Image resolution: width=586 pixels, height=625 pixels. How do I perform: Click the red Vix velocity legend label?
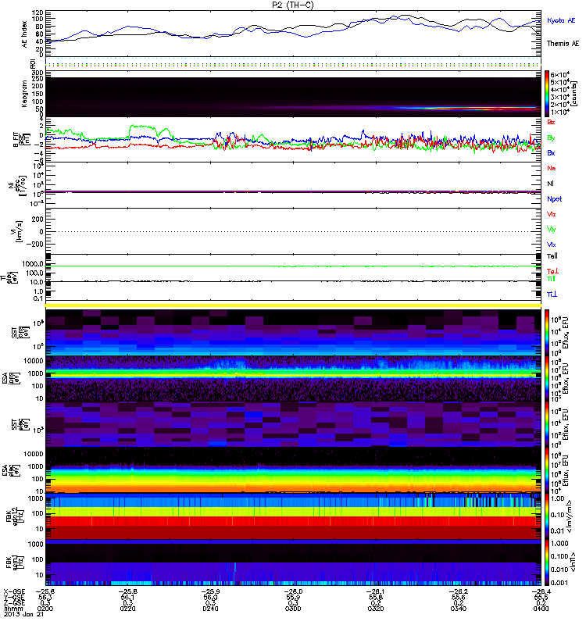point(552,214)
